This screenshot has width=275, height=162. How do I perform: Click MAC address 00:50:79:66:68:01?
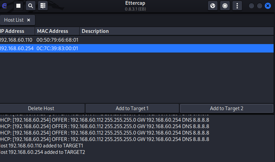(57, 40)
